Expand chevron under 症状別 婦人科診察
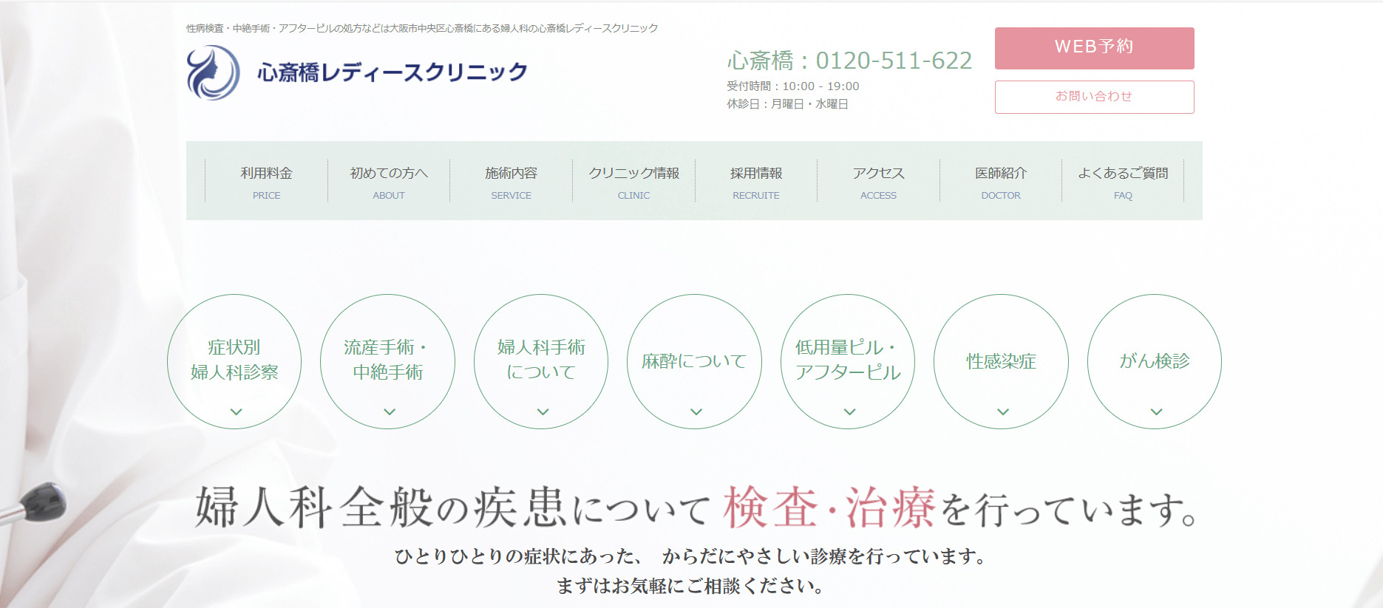The image size is (1383, 608). coord(237,411)
